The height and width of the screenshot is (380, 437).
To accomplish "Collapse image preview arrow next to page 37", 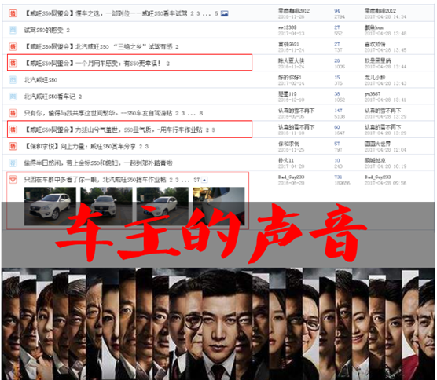I will pos(204,180).
